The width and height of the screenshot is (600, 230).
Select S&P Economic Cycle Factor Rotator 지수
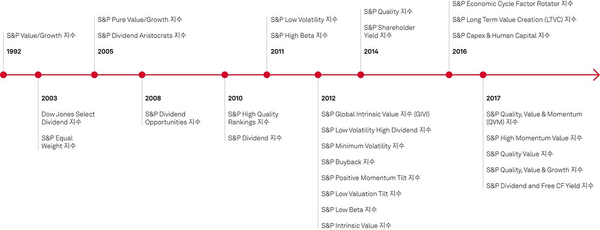[513, 4]
